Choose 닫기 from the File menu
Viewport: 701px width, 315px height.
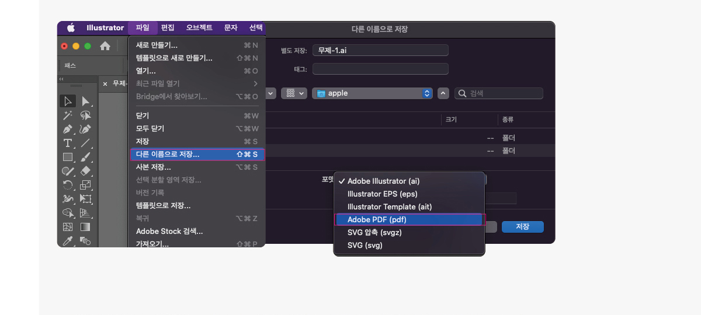coord(197,116)
